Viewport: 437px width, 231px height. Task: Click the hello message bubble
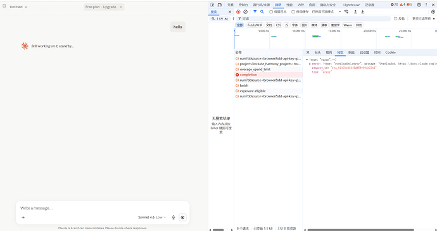click(x=178, y=27)
